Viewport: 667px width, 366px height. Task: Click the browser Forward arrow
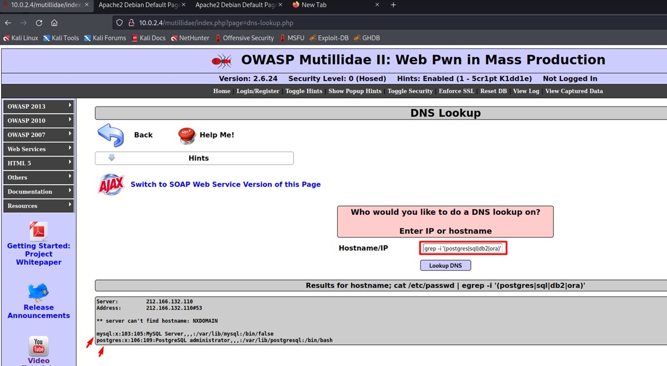click(x=24, y=23)
